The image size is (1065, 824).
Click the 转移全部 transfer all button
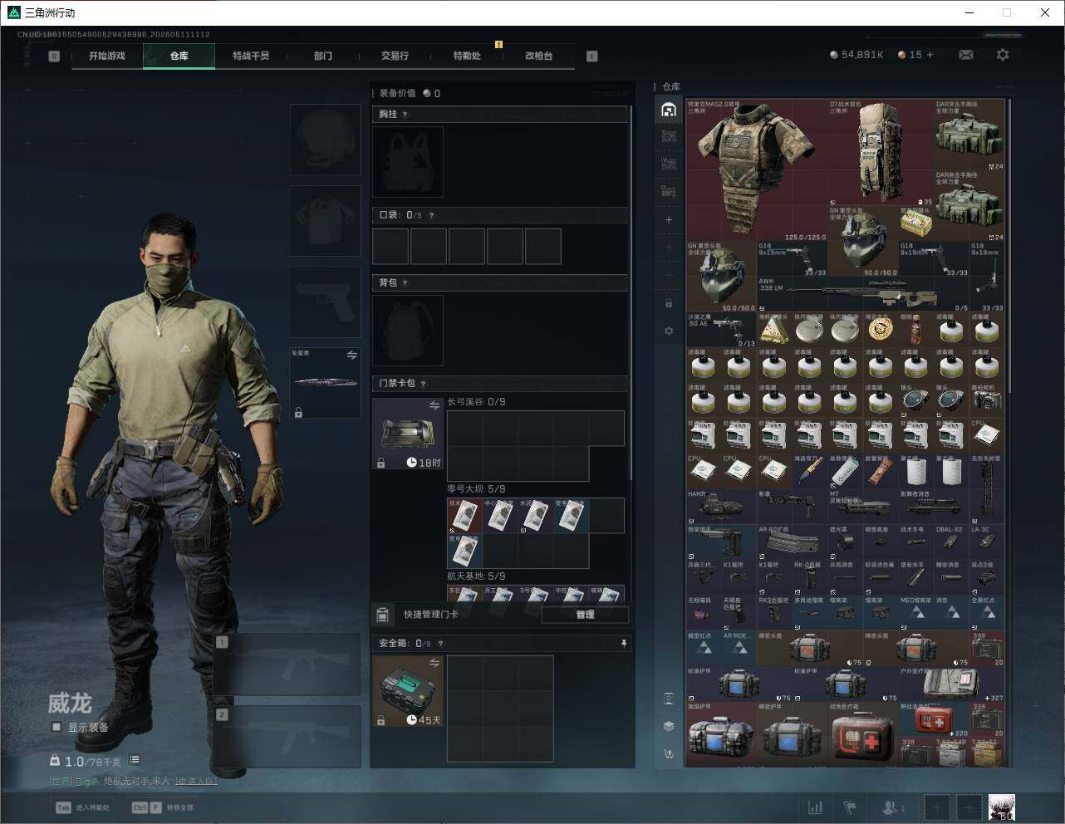[x=163, y=807]
